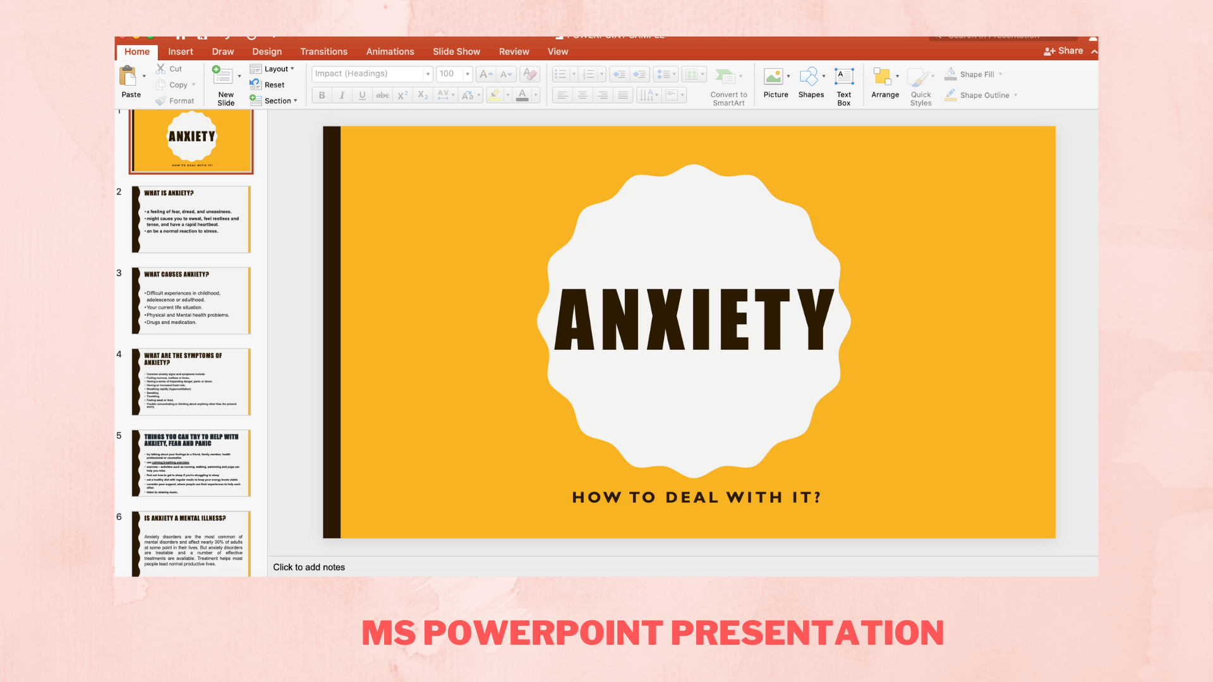The height and width of the screenshot is (682, 1213).
Task: Click the clear formatting eraser icon
Action: tap(530, 74)
